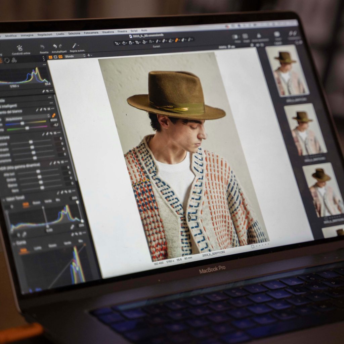344x344 pixels.
Task: Choose the arrow Select cursor tool
Action: click(117, 43)
